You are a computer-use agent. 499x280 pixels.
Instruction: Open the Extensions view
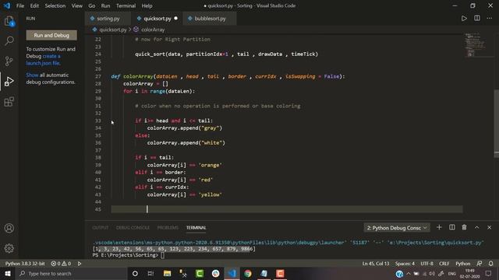point(9,102)
